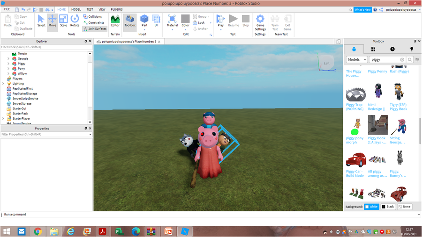422x237 pixels.
Task: Select the Piggy Trap (WORKING) model thumbnail
Action: click(356, 94)
